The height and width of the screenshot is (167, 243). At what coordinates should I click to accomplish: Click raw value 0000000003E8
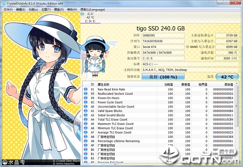[223, 137]
